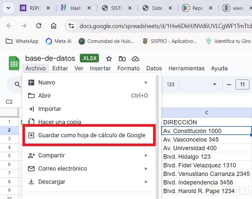Reload the current page

[39, 25]
